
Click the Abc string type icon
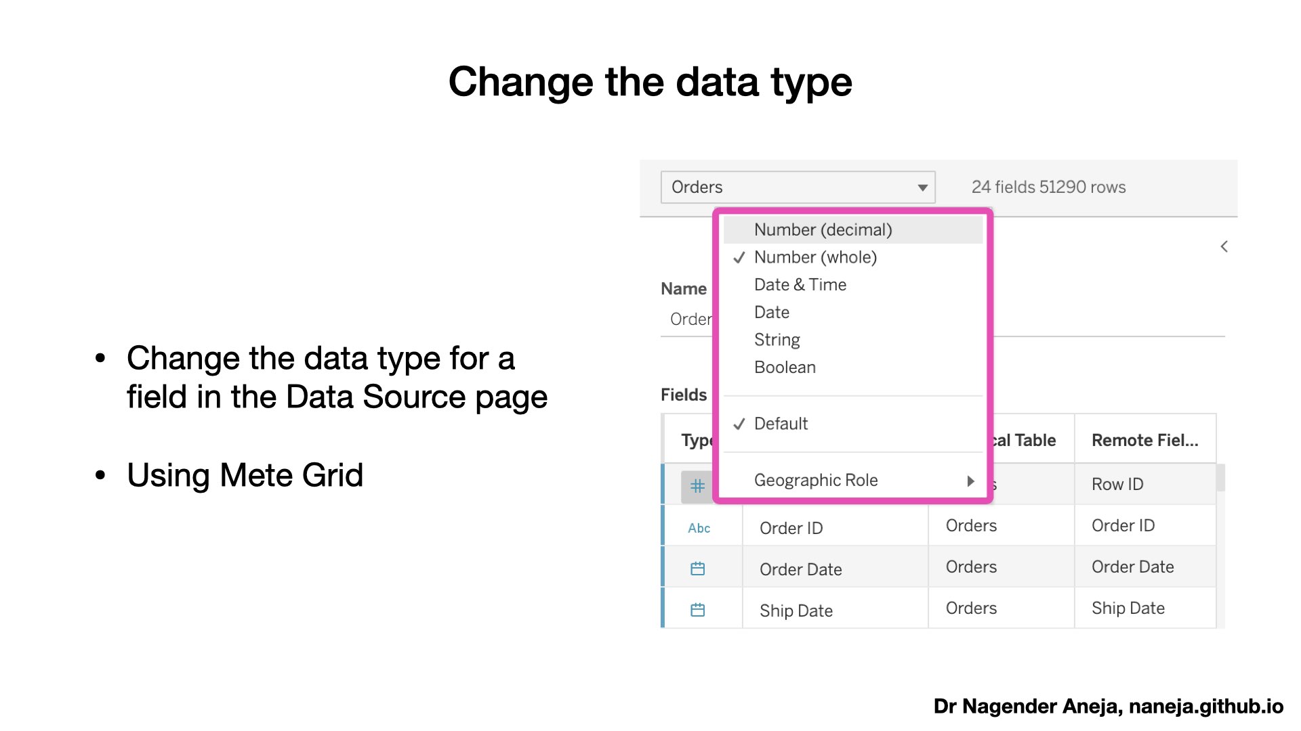(699, 528)
